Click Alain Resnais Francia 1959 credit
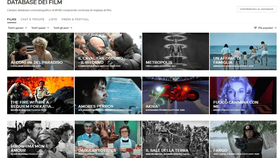 pyautogui.click(x=27, y=154)
